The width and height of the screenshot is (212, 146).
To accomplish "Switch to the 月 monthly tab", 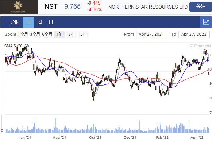I will coord(51,22).
